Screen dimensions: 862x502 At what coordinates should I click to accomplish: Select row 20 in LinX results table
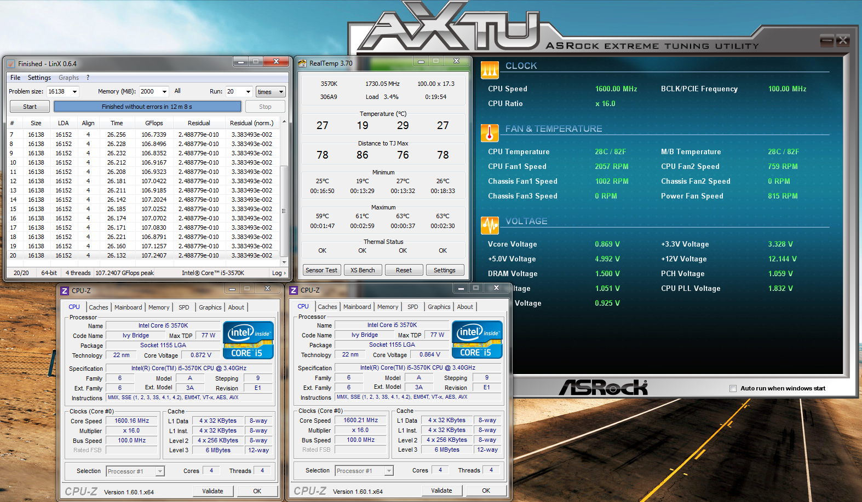(x=143, y=255)
